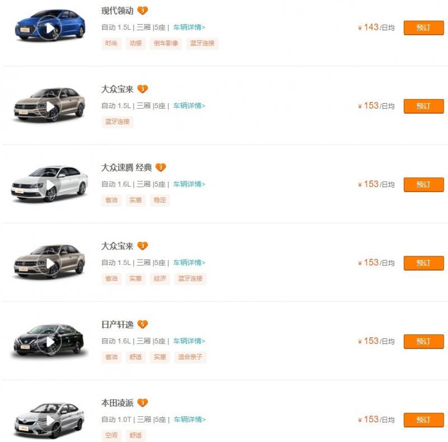Click the 经济 tag
The image size is (448, 442).
tap(160, 278)
